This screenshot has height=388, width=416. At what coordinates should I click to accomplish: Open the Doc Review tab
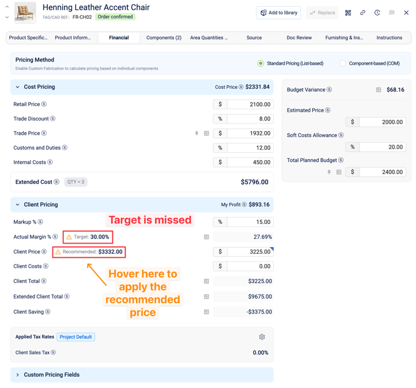click(x=299, y=38)
